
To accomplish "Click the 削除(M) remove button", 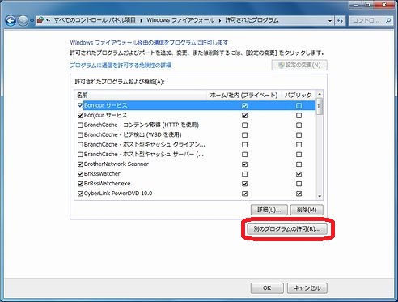I will (x=307, y=210).
